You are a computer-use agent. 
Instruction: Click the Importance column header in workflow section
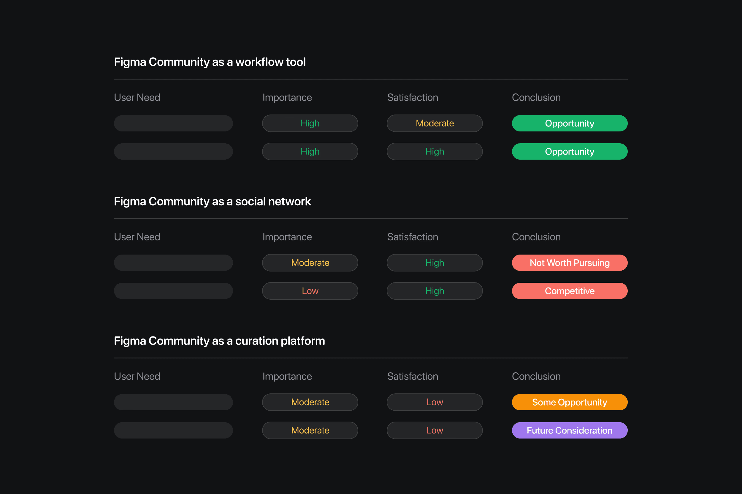coord(287,97)
